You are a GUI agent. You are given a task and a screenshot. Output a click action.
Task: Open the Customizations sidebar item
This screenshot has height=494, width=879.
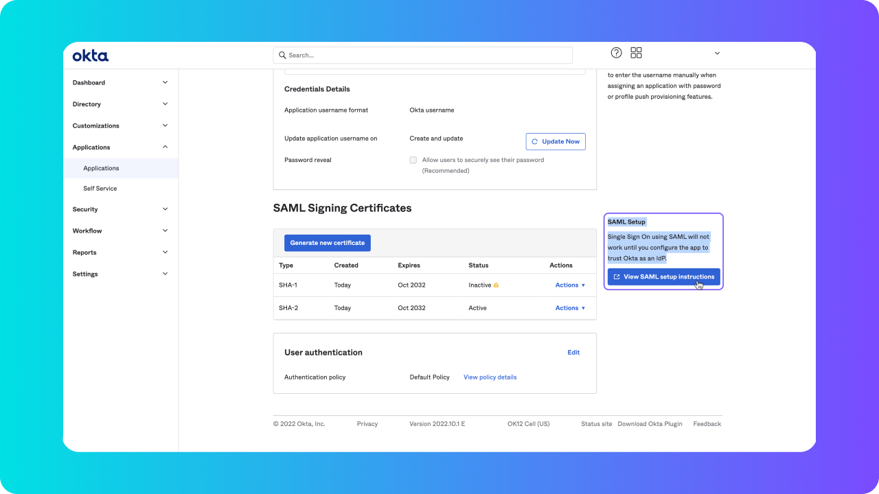[x=120, y=126]
